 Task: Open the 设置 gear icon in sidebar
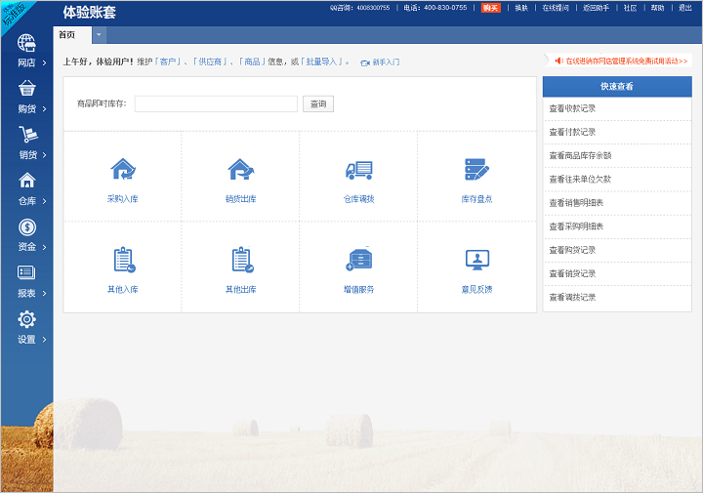pos(26,319)
